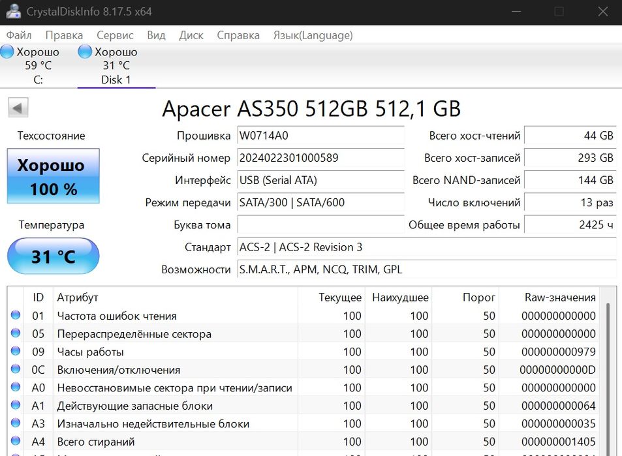Click raw value 000000001405

(x=558, y=442)
